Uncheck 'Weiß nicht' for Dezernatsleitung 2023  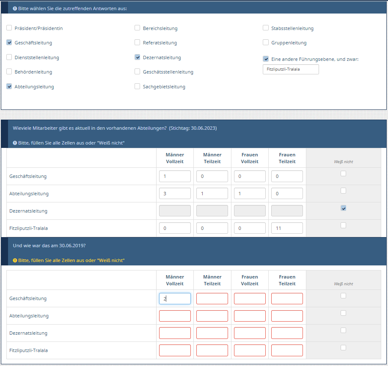[x=343, y=208]
